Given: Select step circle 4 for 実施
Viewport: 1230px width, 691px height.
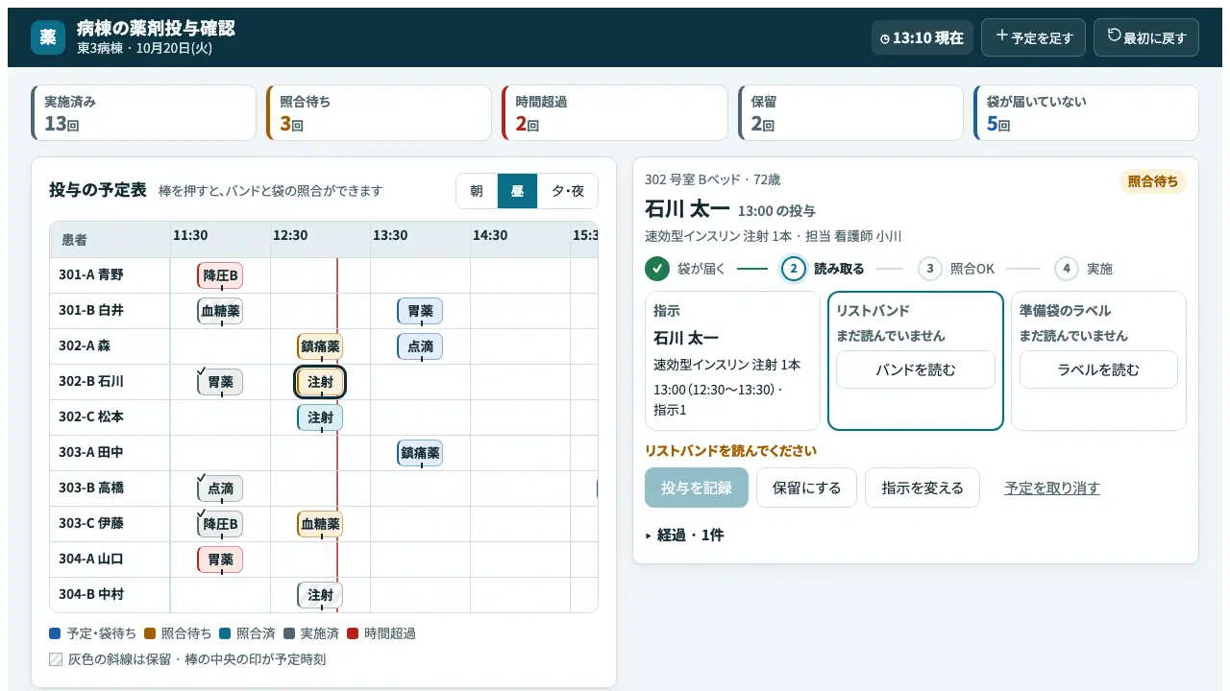Looking at the screenshot, I should [x=1067, y=269].
